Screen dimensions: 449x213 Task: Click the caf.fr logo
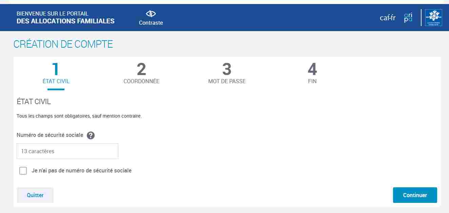coord(387,18)
